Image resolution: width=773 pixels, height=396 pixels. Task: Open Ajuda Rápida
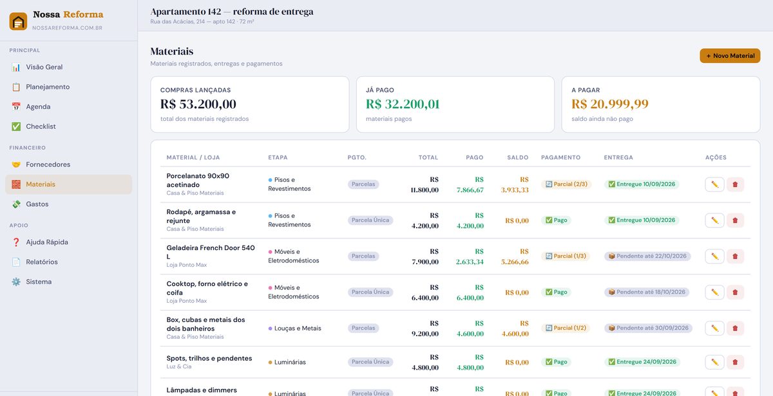coord(68,242)
